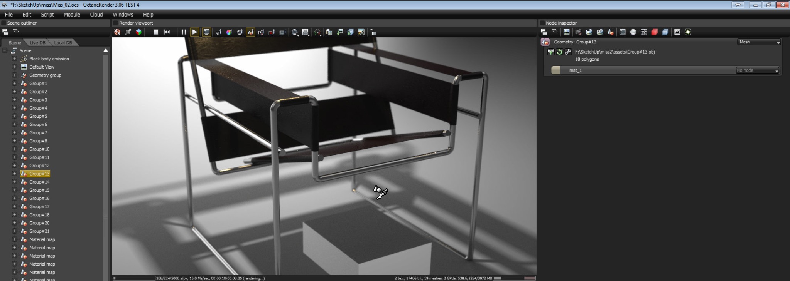Click expand all in the Node inspector toolbar
This screenshot has width=790, height=281.
(544, 32)
